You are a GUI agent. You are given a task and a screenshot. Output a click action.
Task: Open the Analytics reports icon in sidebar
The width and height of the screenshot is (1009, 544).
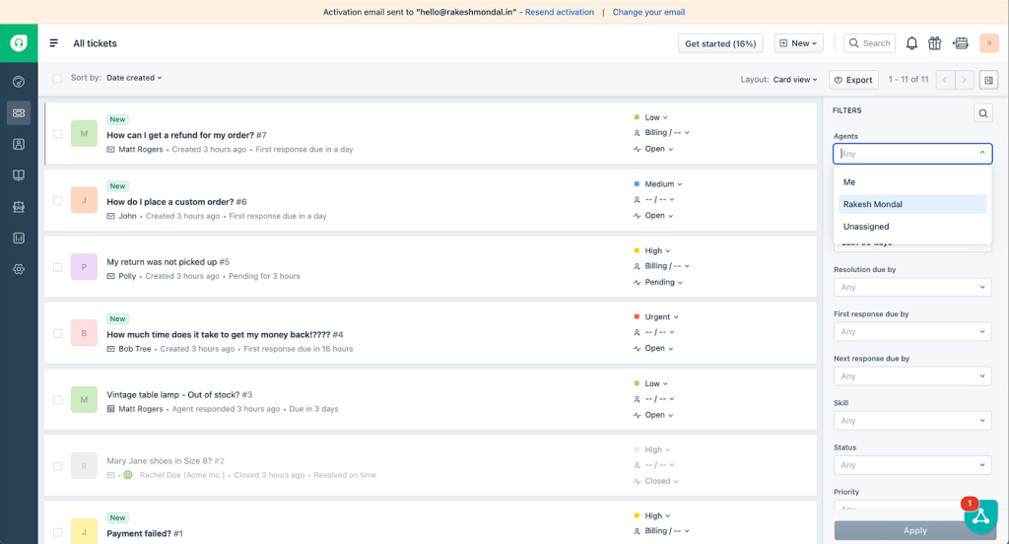[x=19, y=238]
